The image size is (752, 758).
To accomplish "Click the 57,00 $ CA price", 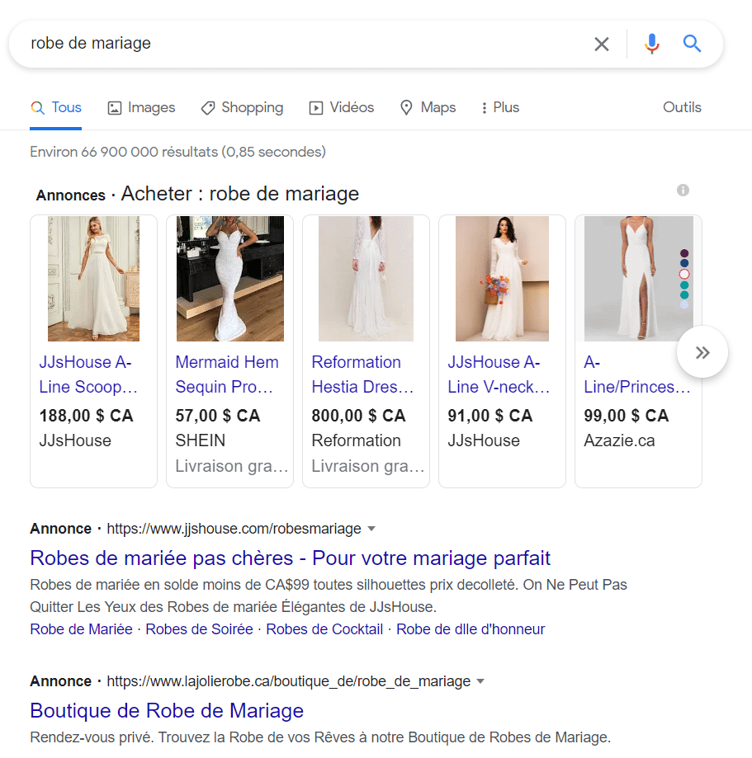I will [x=218, y=416].
